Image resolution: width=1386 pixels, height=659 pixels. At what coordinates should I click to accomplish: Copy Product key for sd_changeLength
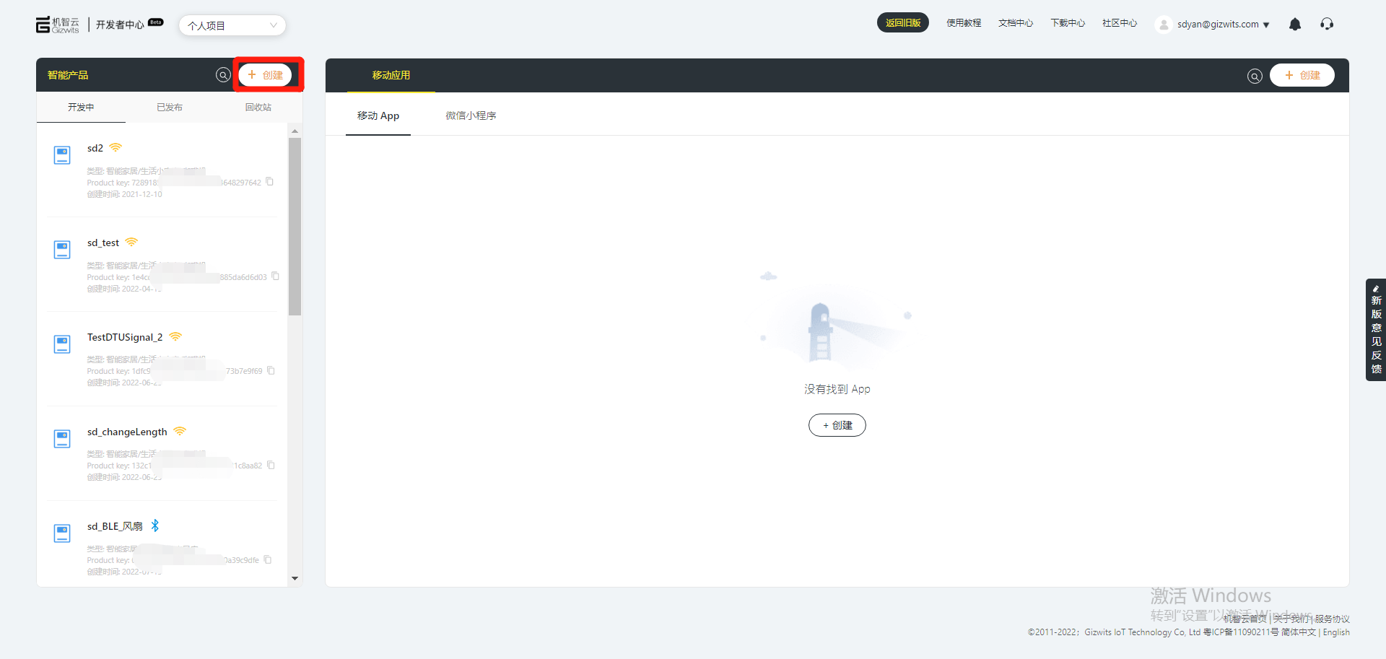271,465
